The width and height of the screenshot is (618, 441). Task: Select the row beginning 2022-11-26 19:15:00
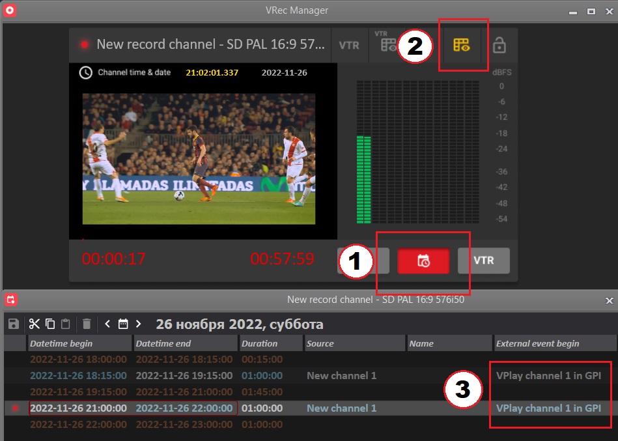[x=310, y=391]
